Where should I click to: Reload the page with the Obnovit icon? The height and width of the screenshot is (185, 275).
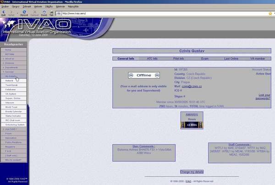click(x=24, y=12)
